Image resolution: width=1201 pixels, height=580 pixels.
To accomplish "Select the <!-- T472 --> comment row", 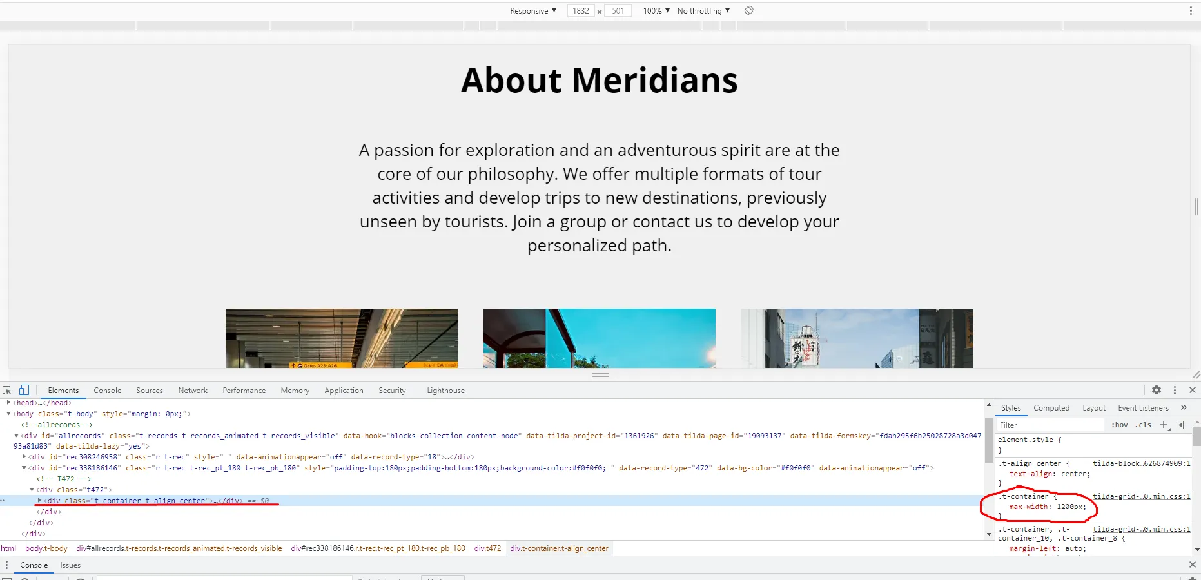I will (x=64, y=479).
